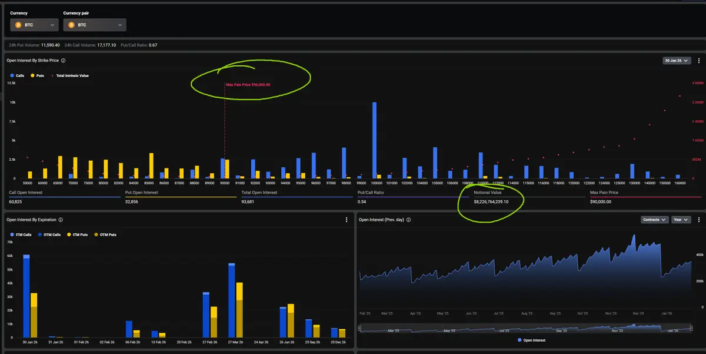Click info icon beside Open Interest (Prev. day)
This screenshot has width=706, height=354.
[409, 220]
